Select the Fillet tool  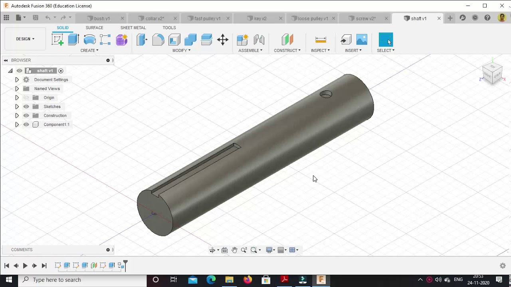158,39
